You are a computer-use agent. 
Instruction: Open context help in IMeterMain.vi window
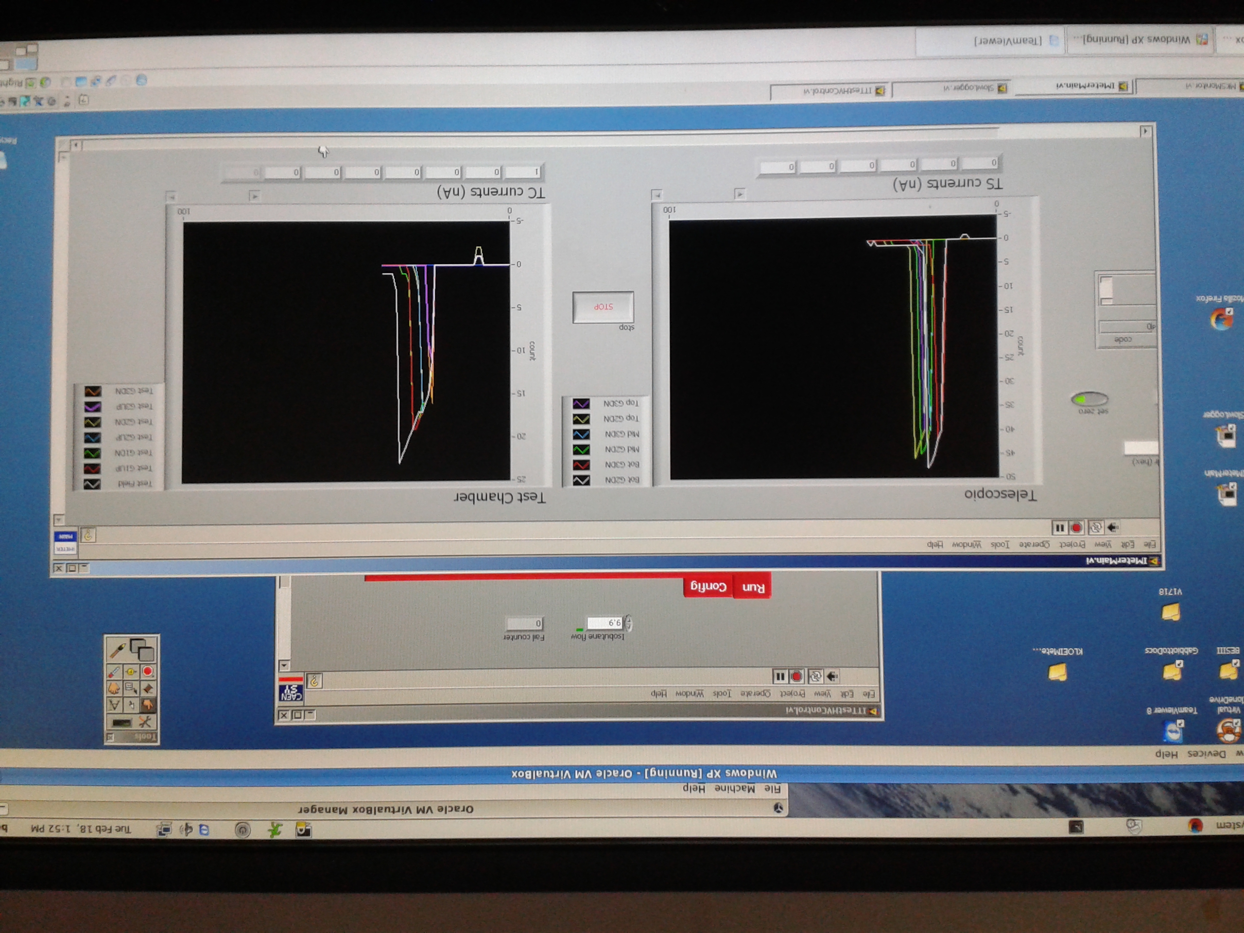88,534
